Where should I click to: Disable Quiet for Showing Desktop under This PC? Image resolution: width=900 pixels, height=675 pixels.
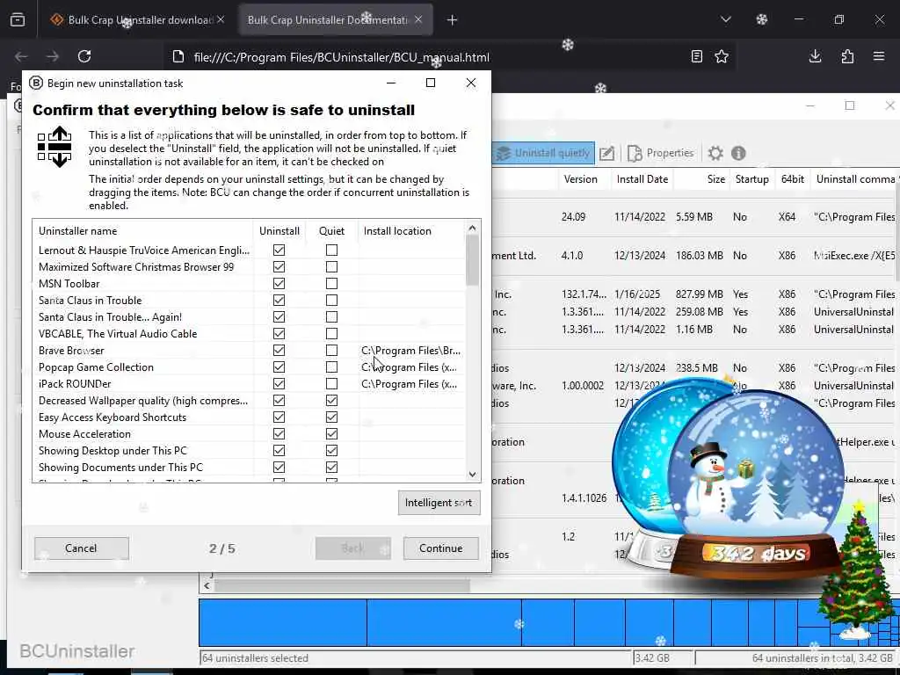tap(331, 451)
